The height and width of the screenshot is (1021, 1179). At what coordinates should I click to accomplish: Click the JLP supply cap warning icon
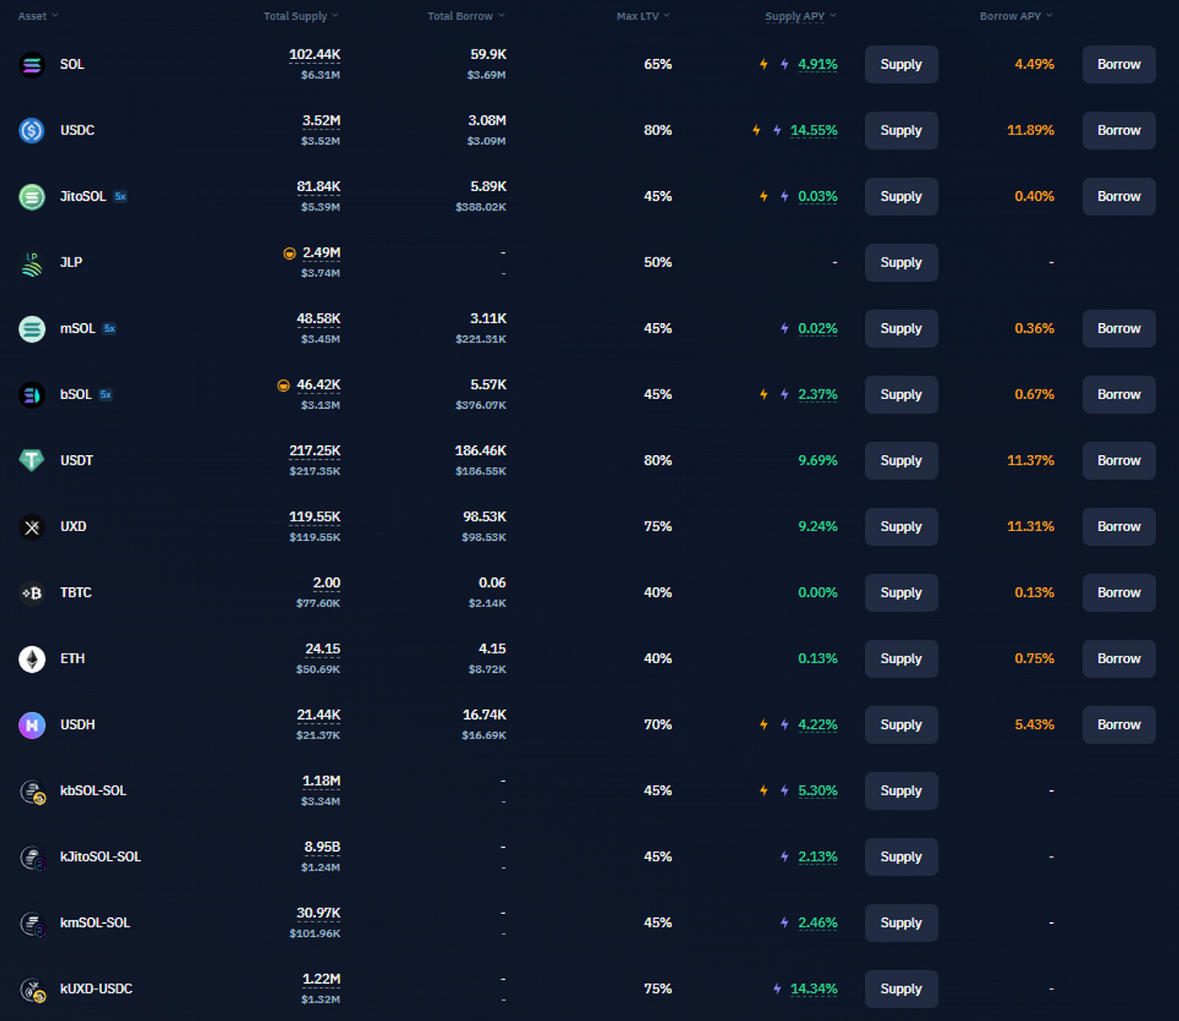(x=289, y=253)
